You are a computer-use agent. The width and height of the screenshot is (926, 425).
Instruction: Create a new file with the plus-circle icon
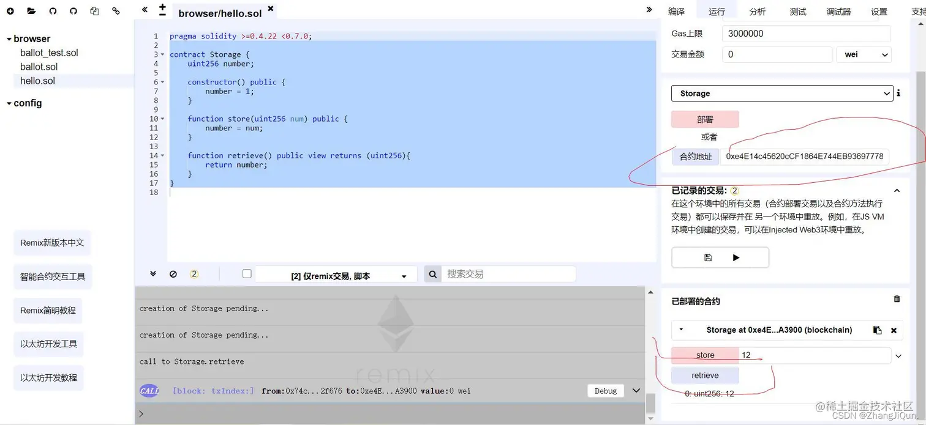point(10,11)
